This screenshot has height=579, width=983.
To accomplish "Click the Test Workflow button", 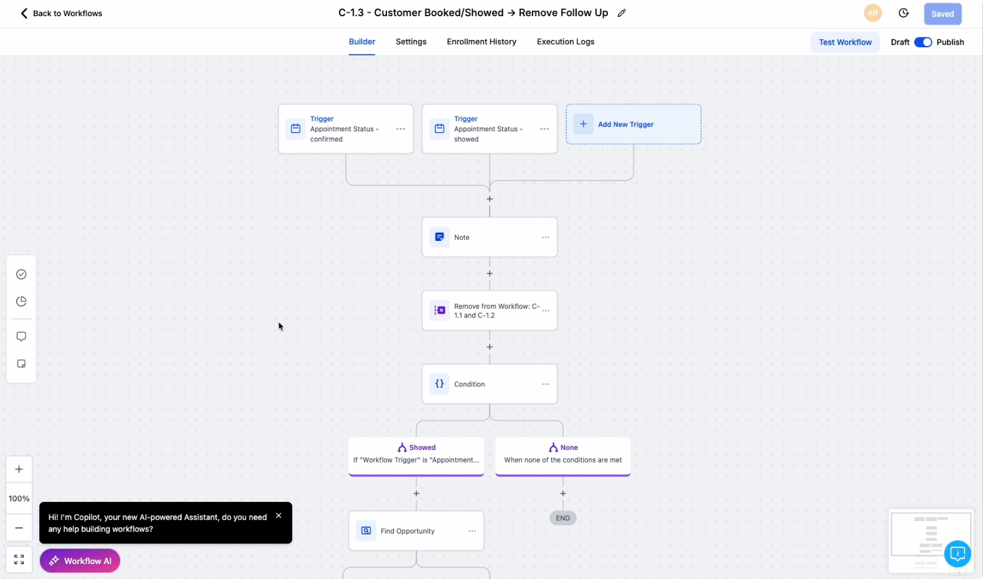I will pos(845,42).
